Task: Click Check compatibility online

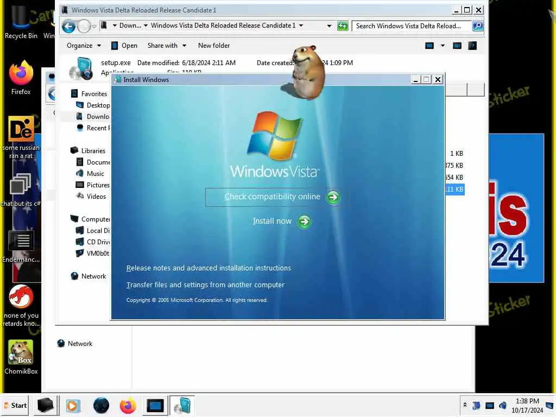Action: (273, 197)
